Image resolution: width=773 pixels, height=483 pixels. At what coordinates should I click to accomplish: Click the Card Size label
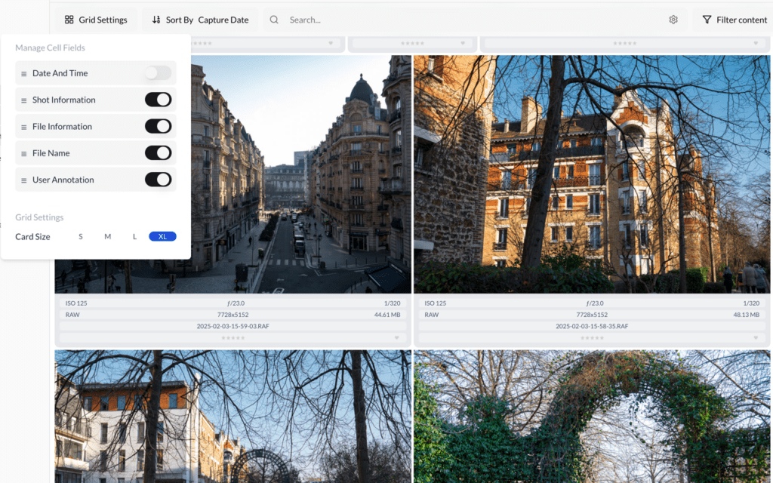[32, 236]
